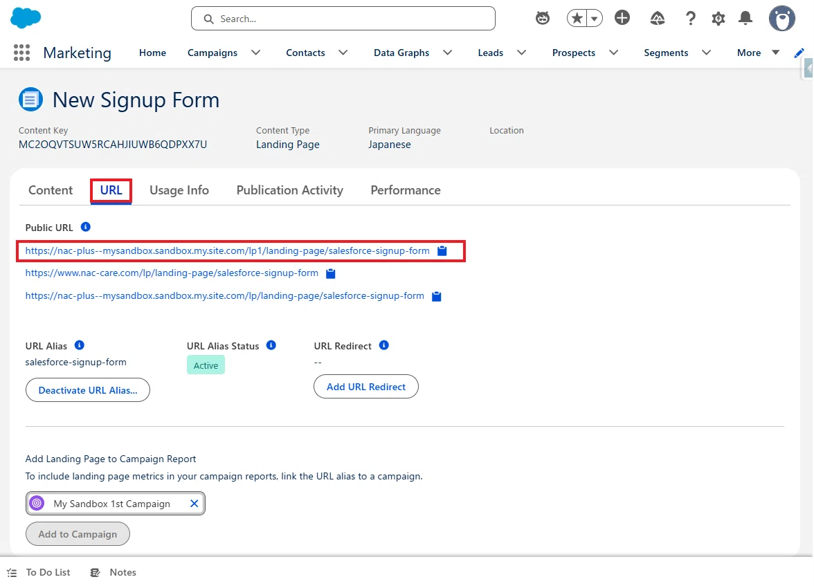Viewport: 814px width, 586px height.
Task: Open the Notifications bell
Action: point(745,18)
